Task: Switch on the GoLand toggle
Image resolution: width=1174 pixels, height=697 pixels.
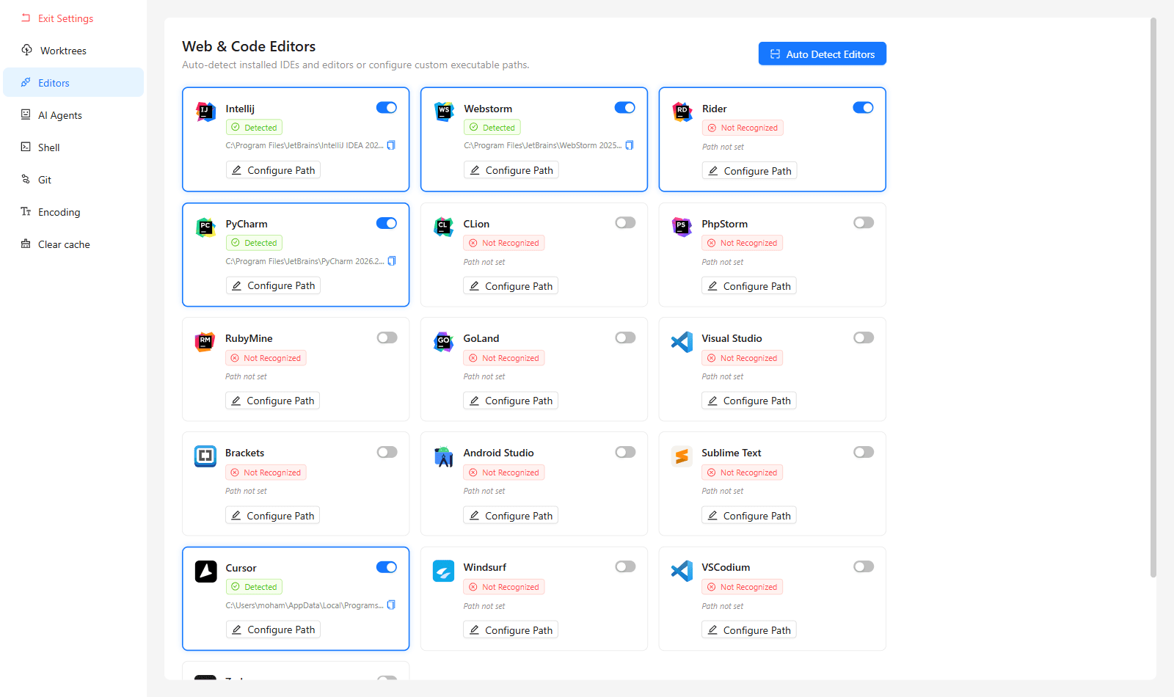Action: pos(626,337)
